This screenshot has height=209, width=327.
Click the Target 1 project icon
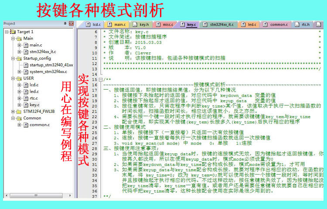[x=13, y=32]
